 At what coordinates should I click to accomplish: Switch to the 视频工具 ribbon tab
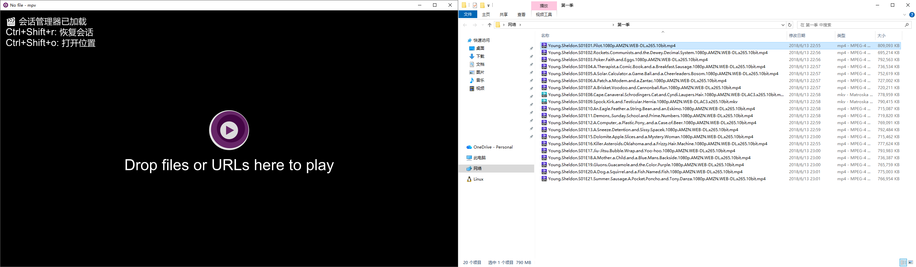click(543, 15)
